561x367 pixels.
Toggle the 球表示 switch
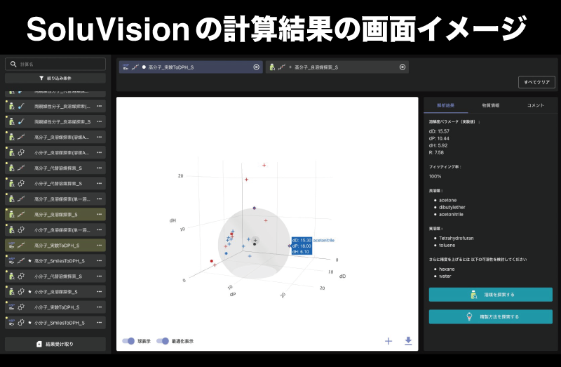point(128,341)
